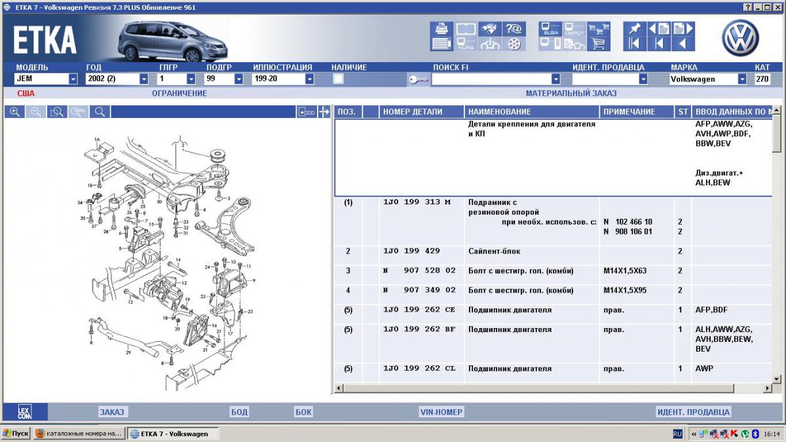Click the zoom selection area icon

click(x=58, y=112)
